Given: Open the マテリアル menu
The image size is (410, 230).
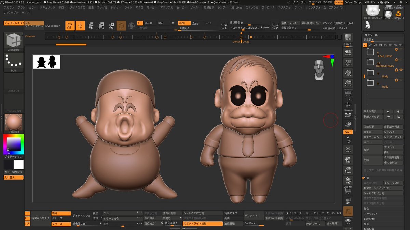Looking at the screenshot, I should [167, 7].
